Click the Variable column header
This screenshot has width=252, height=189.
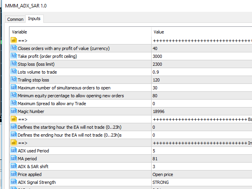pyautogui.click(x=81, y=32)
